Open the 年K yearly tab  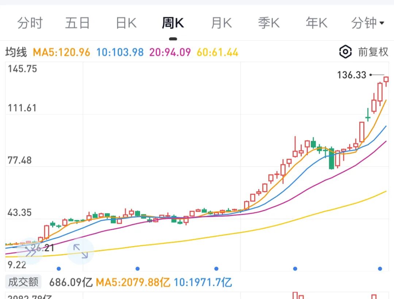(x=316, y=23)
